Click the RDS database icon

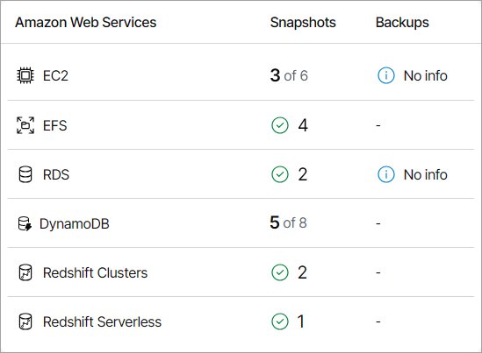(x=25, y=174)
